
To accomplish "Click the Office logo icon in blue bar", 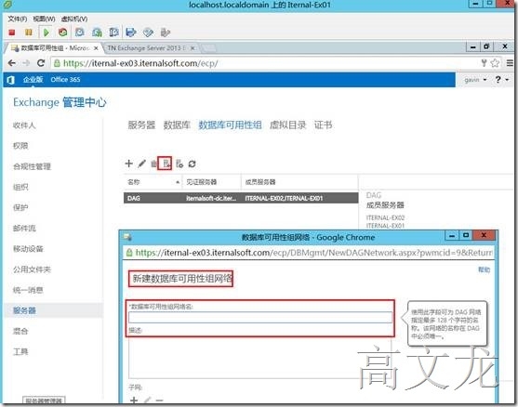I will 10,80.
